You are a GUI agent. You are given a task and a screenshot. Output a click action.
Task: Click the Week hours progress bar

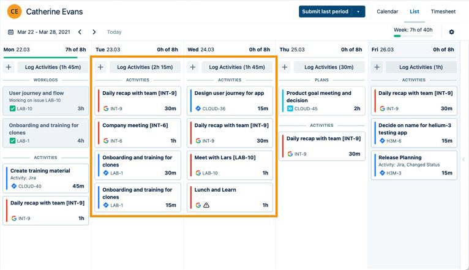tap(412, 36)
